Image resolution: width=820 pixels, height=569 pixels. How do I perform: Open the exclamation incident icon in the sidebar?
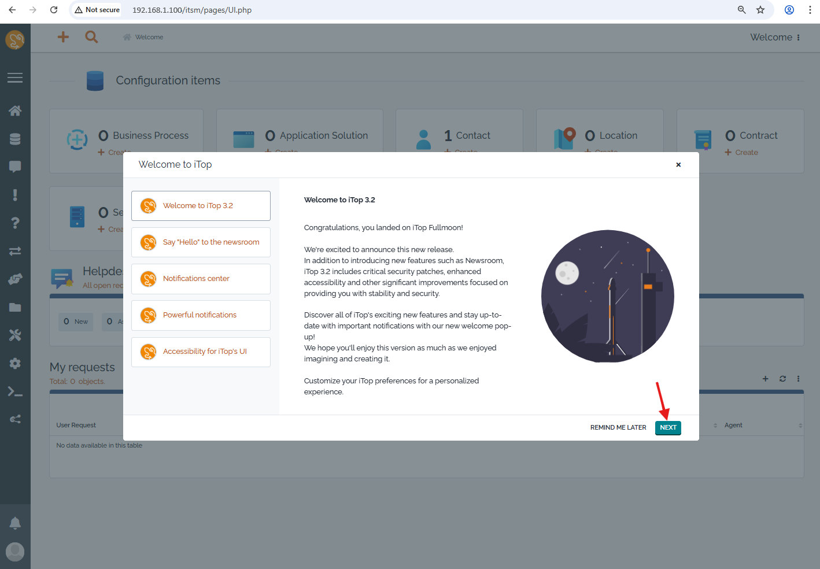coord(15,195)
